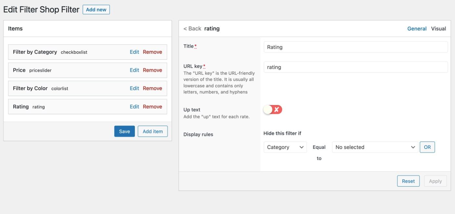Remove the Filter by Color item

(x=152, y=88)
